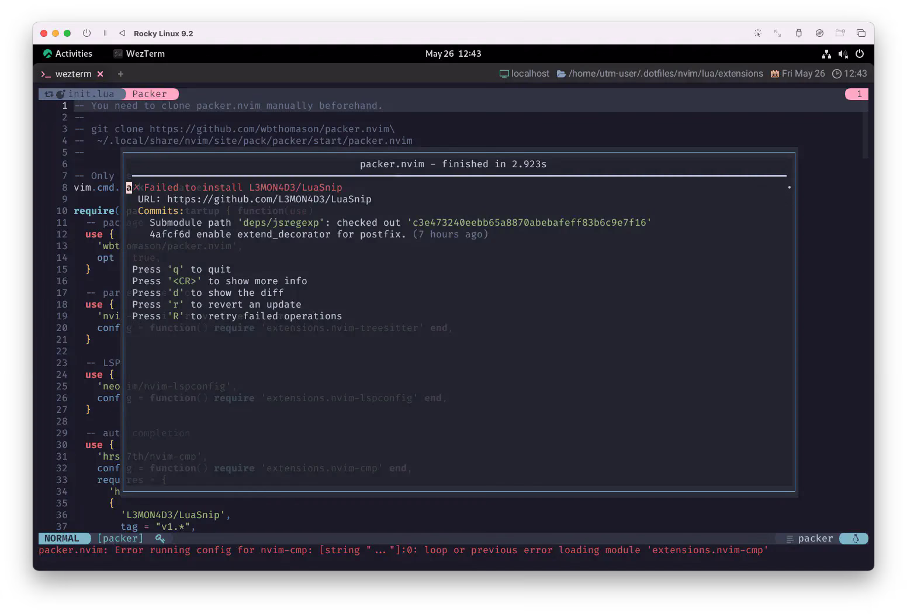Click the calendar icon beside Fri May 26
Viewport: 907px width, 614px height.
coord(775,74)
